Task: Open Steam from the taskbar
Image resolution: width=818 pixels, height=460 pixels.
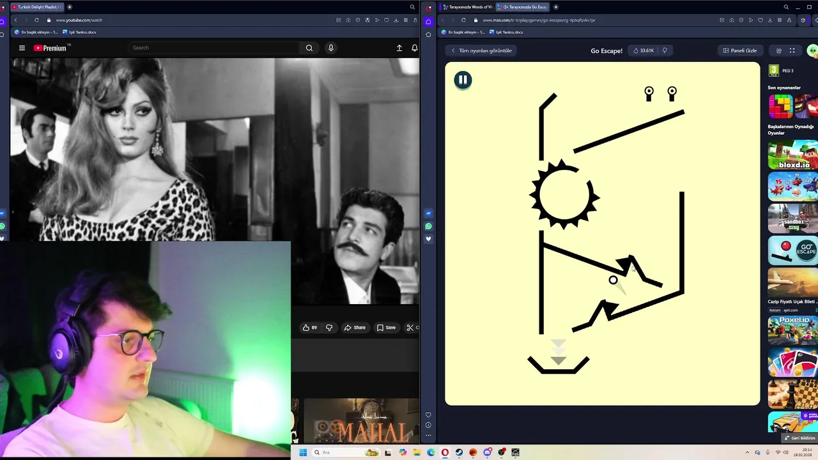Action: coord(459,452)
